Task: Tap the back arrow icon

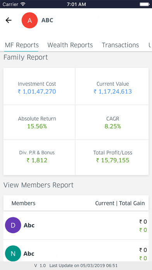Action: click(x=9, y=20)
